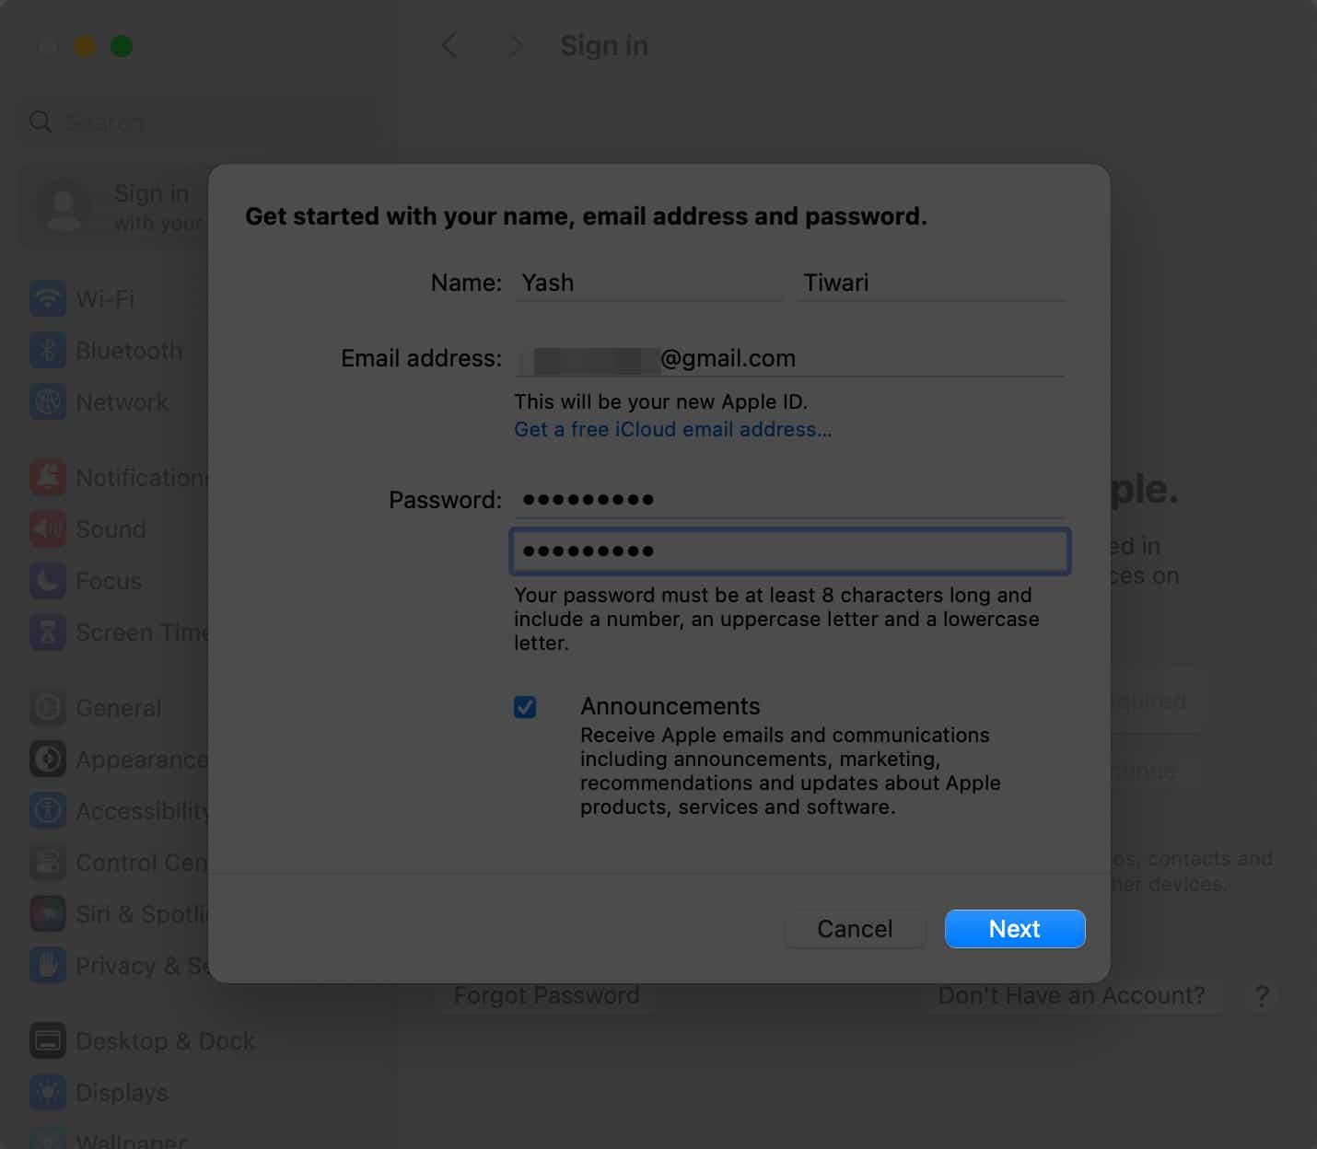Open the Bluetooth icon in the sidebar

coord(48,350)
